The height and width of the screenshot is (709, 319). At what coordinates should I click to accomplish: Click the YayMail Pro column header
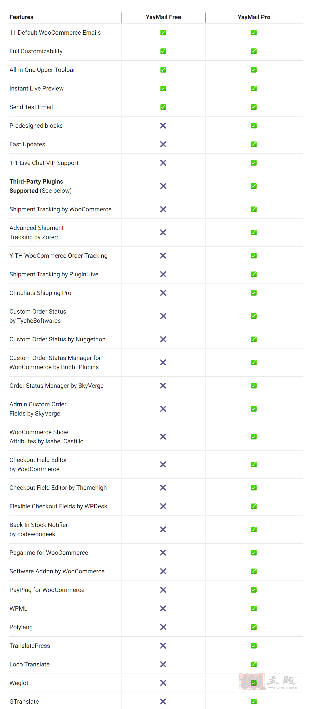254,17
